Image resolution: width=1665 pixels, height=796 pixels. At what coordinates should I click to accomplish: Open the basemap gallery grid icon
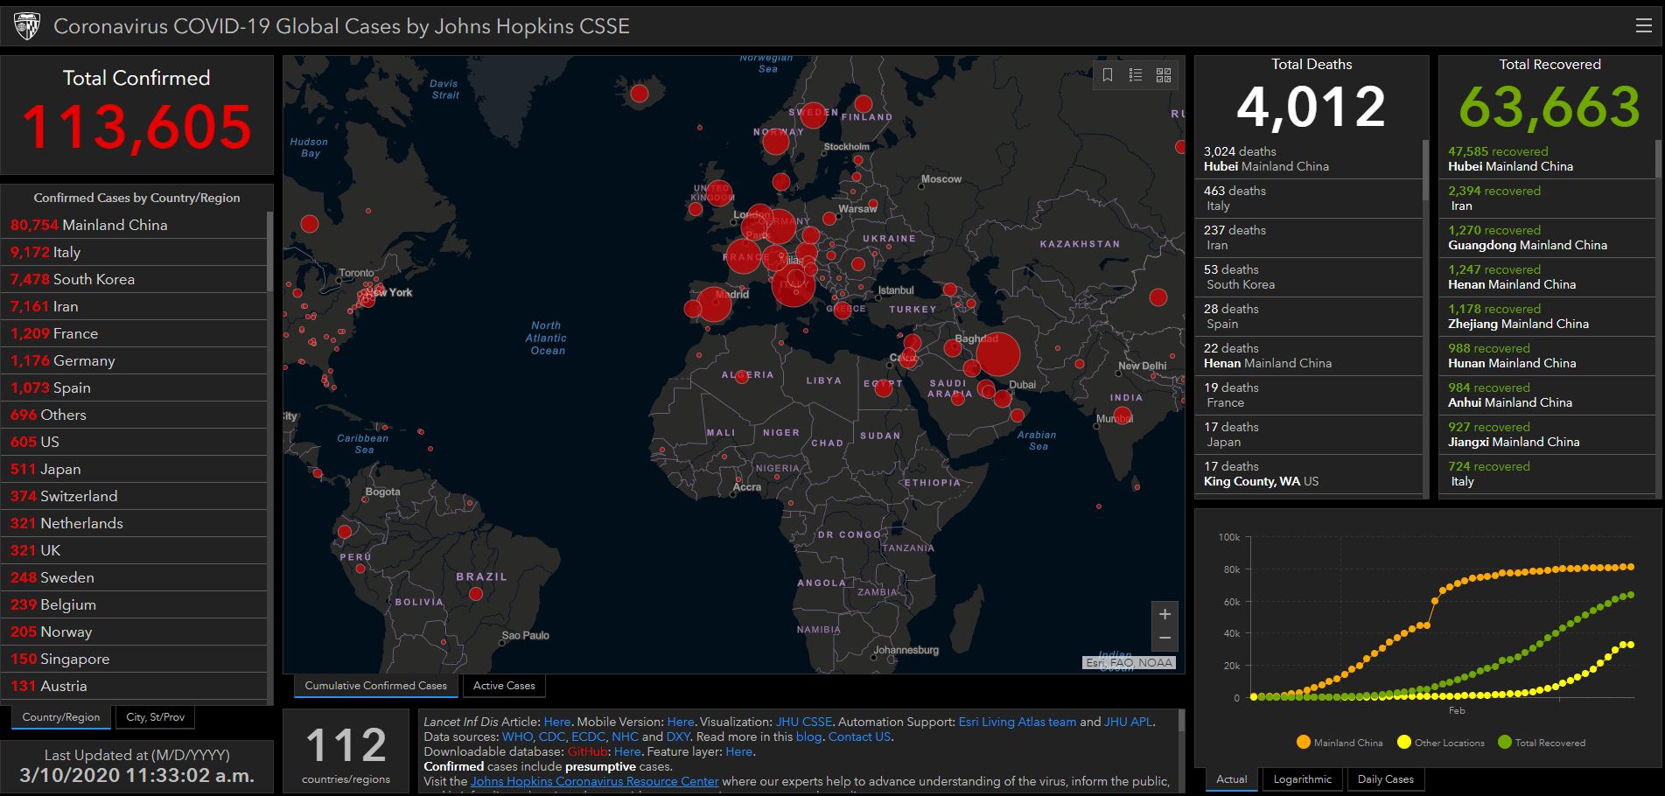(1164, 75)
